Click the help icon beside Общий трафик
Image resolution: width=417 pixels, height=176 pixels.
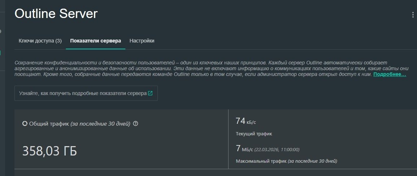point(136,123)
